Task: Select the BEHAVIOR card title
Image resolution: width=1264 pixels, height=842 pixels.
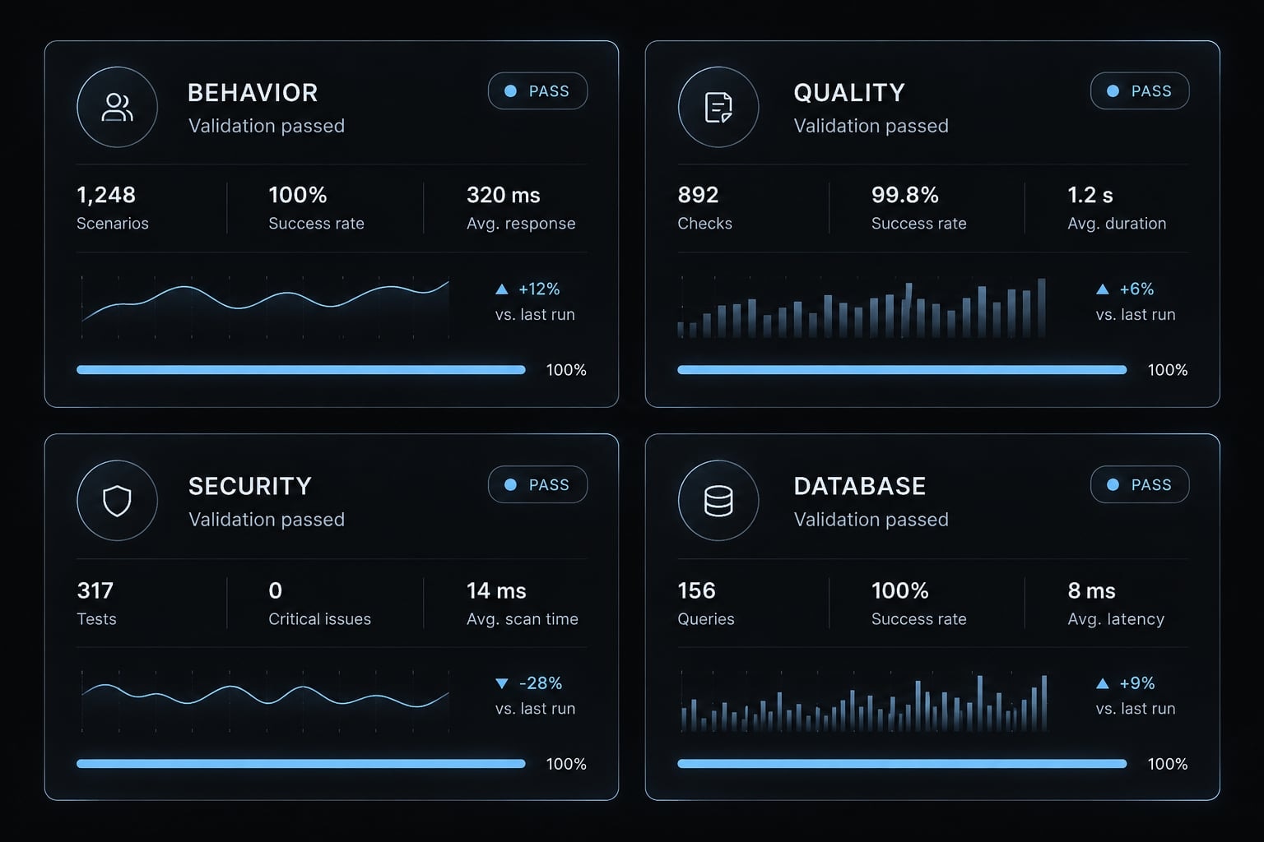Action: 253,93
